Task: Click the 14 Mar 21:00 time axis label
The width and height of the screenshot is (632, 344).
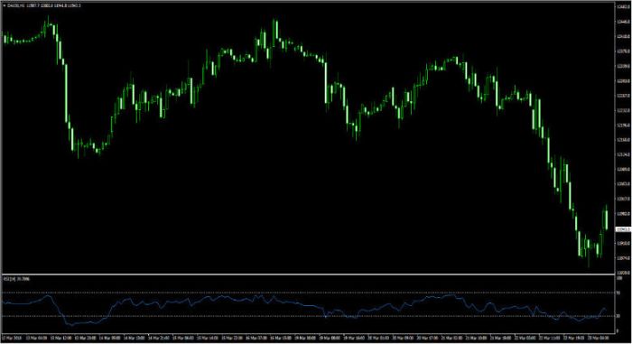Action: [159, 337]
